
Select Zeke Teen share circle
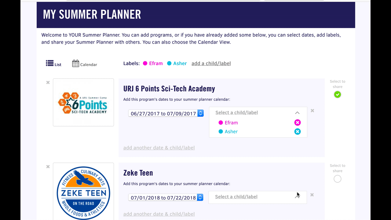(x=337, y=179)
